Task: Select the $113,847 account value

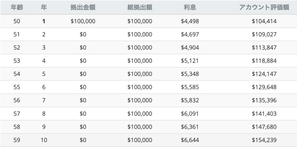Action: point(264,48)
